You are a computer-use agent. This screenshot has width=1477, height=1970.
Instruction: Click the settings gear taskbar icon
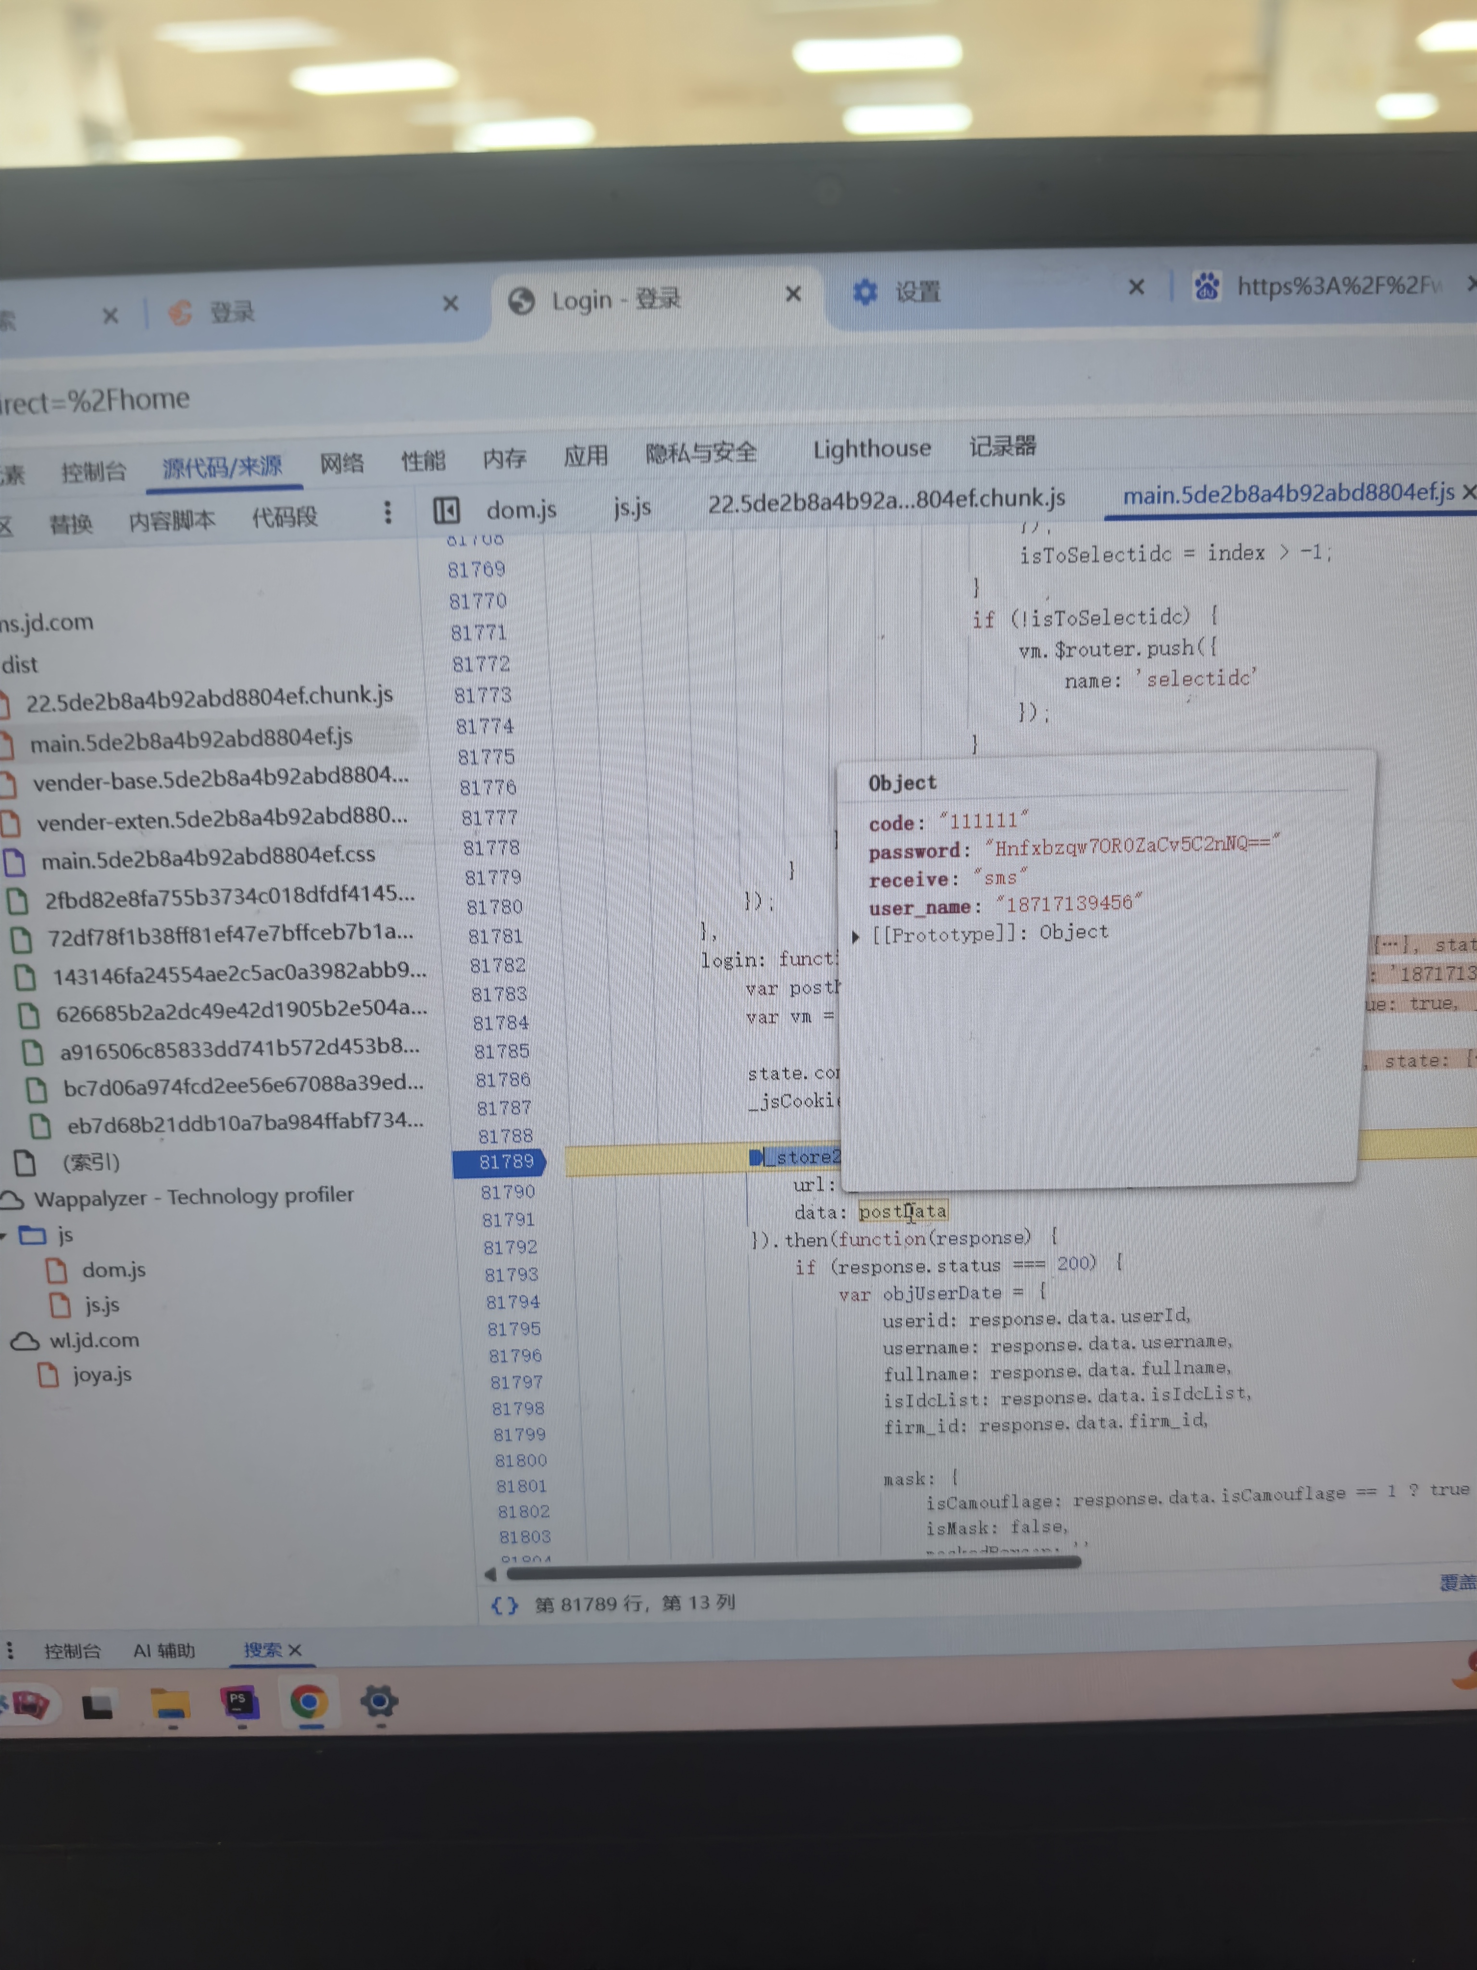point(379,1702)
